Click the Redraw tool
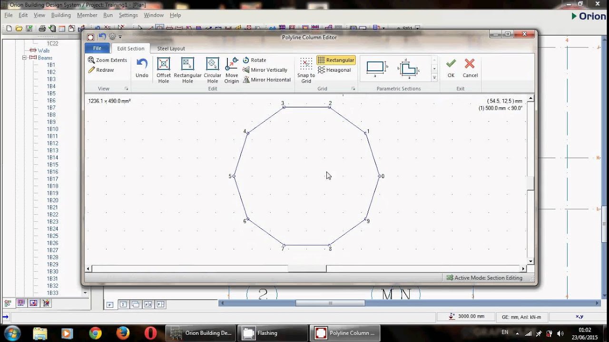This screenshot has width=609, height=342. (x=101, y=70)
